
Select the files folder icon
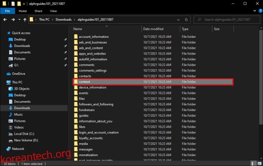[76, 98]
